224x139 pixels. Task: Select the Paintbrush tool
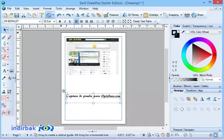point(9,37)
